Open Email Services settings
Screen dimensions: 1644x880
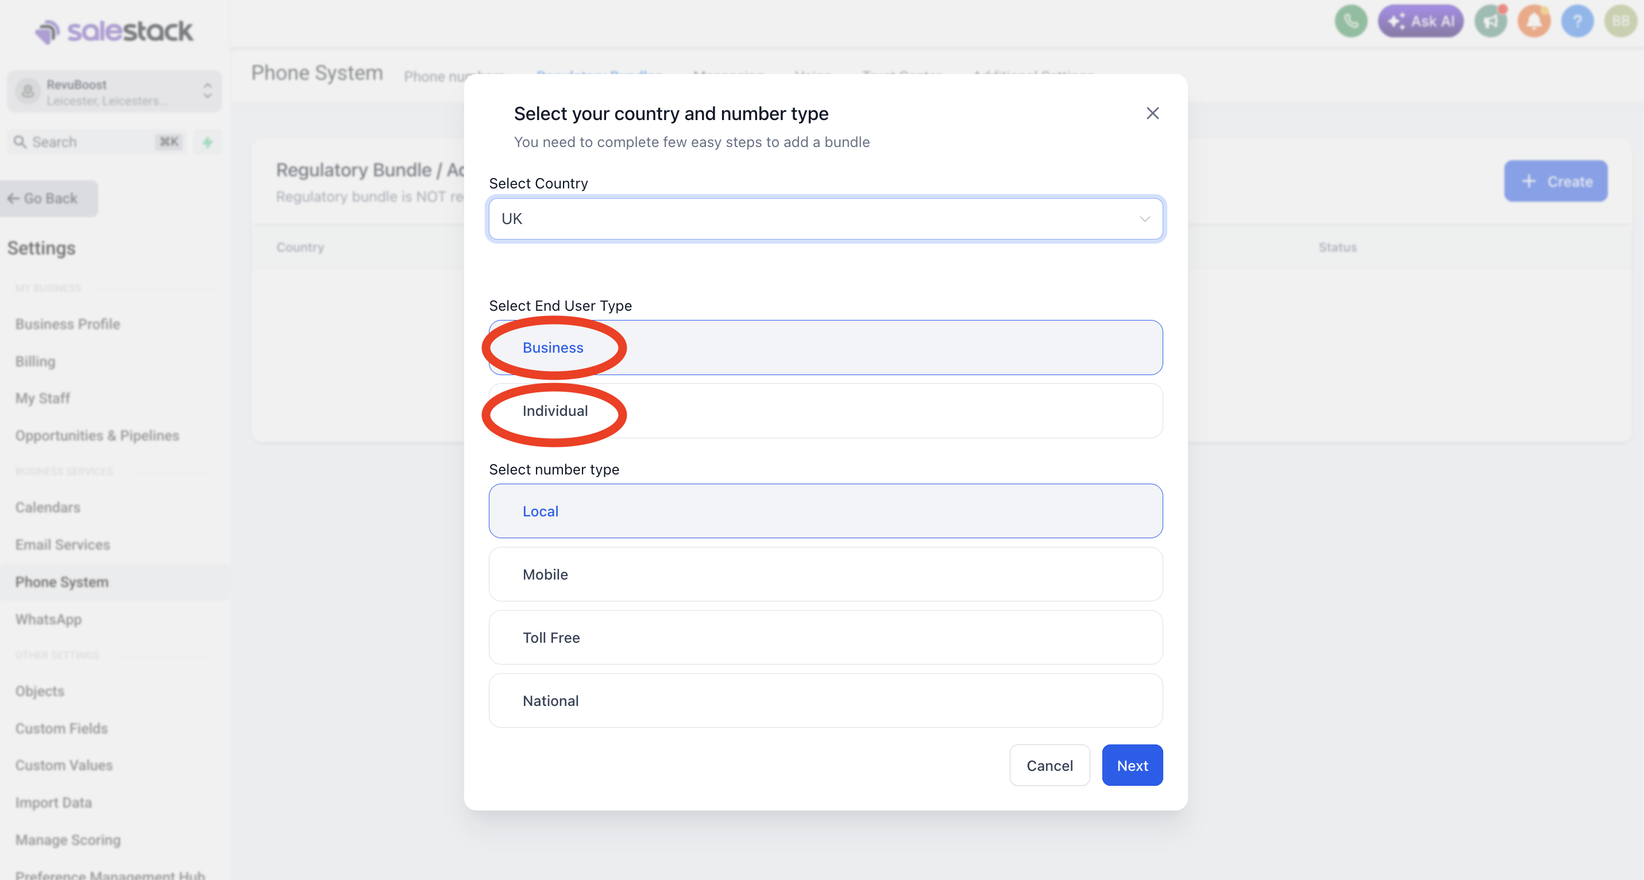click(x=63, y=545)
